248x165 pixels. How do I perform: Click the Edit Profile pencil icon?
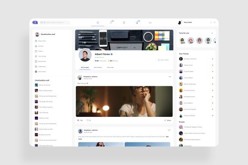pos(158,60)
